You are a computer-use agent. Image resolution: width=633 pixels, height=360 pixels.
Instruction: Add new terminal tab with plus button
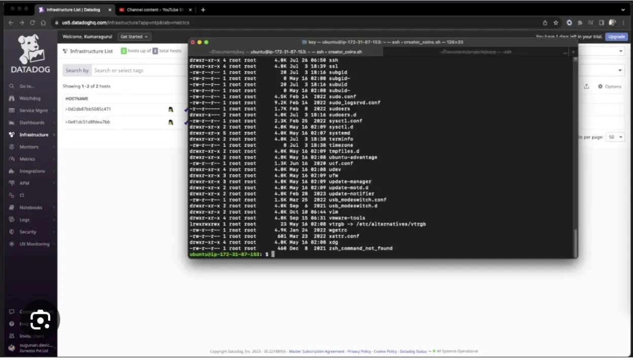574,52
